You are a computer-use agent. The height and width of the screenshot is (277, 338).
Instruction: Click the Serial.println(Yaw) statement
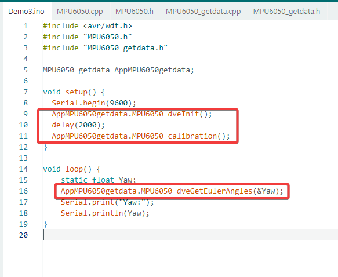pos(105,213)
